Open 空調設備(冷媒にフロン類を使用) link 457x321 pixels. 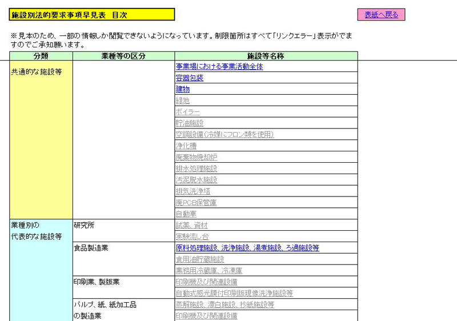point(225,135)
